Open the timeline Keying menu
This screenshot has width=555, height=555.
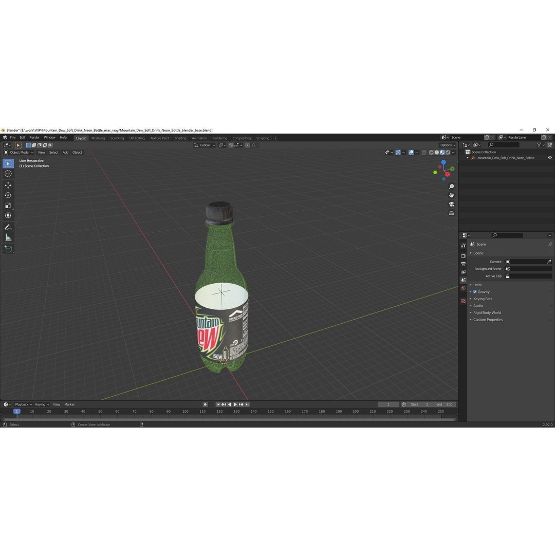point(42,404)
